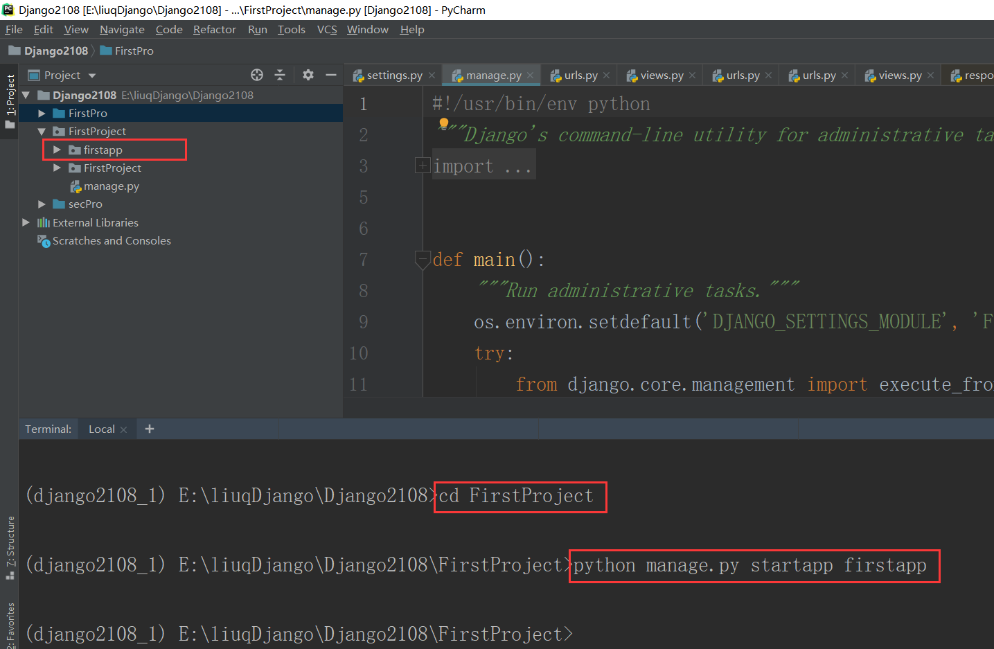Screen dimensions: 994x649
Task: Click the PyCharm app icon in title bar
Action: 8,10
